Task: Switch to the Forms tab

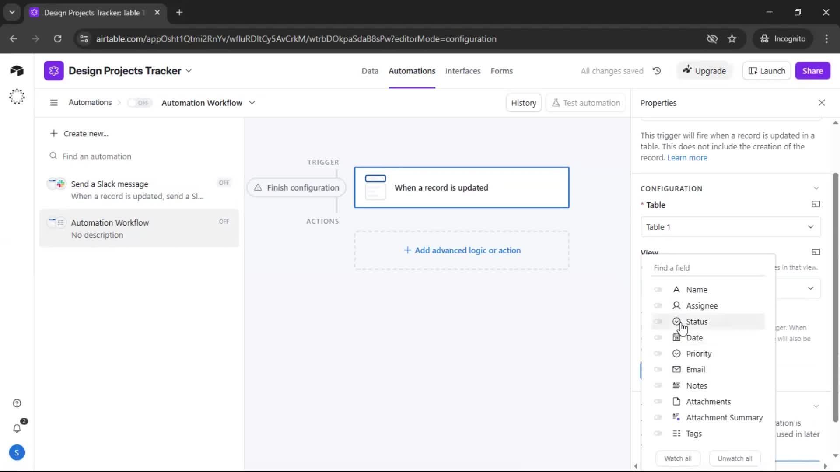Action: point(501,71)
